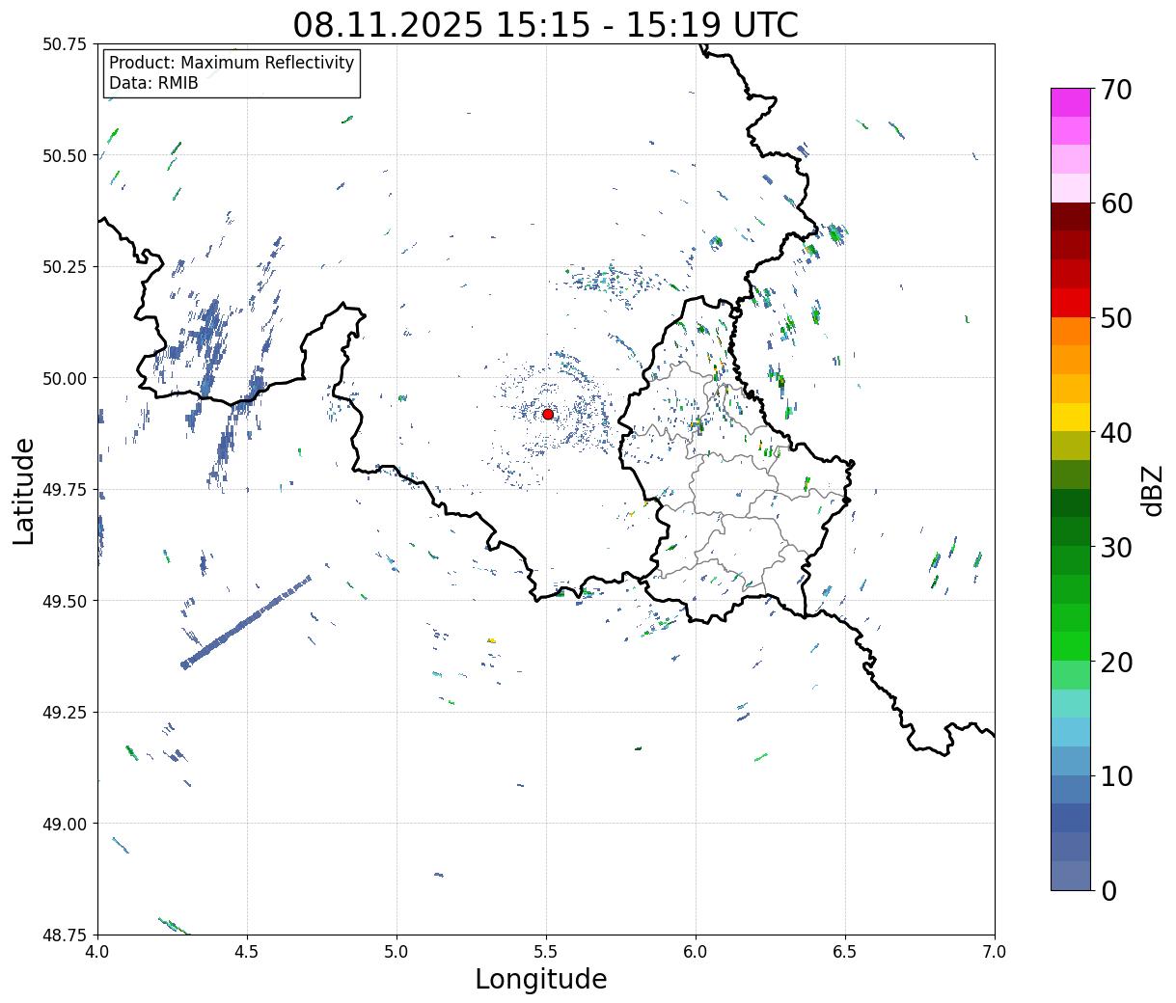This screenshot has height=1003, width=1176.
Task: Click the dark maroon colorbar swatch below 60
Action: [1071, 217]
